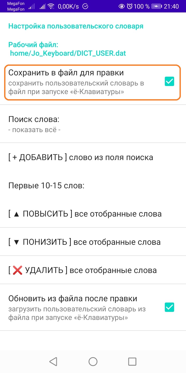Tap the red cross УДАЛИТЬ icon
The width and height of the screenshot is (186, 373).
click(x=18, y=270)
